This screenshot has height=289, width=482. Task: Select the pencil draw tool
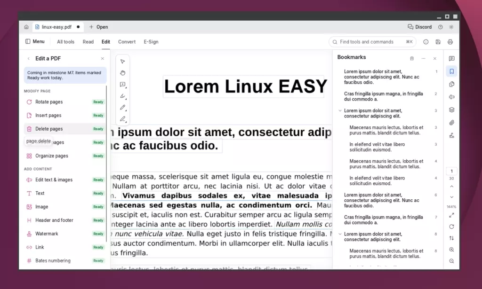[x=123, y=108]
